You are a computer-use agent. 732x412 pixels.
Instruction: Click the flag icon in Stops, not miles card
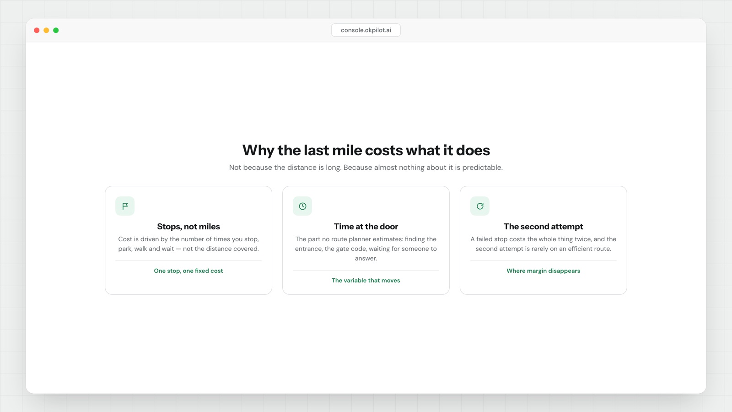tap(125, 206)
